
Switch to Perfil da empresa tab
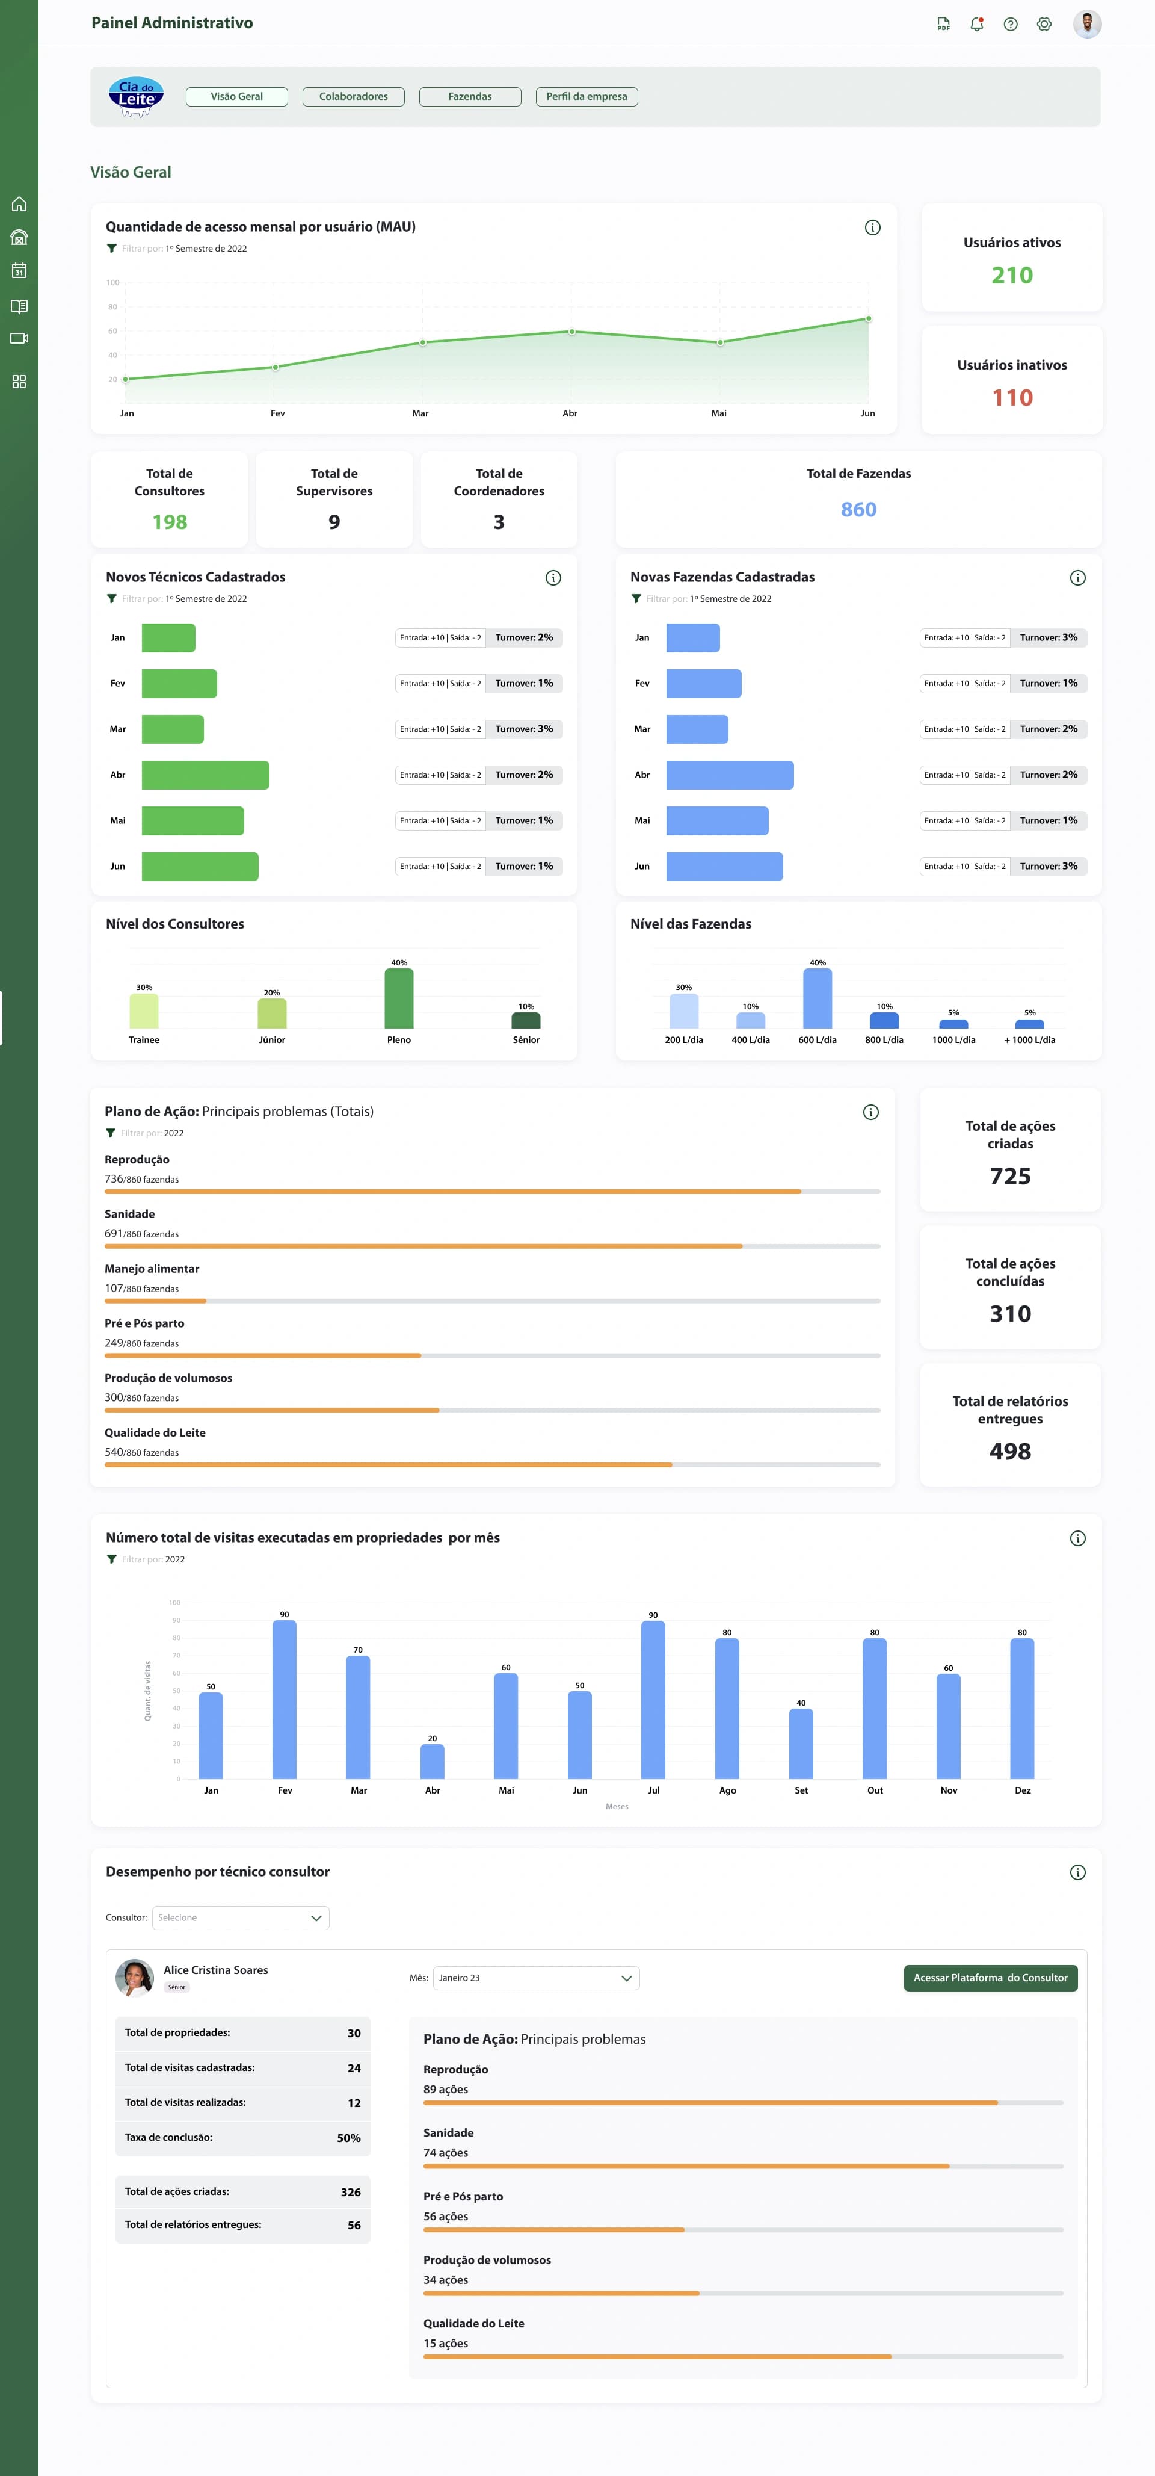pos(586,97)
